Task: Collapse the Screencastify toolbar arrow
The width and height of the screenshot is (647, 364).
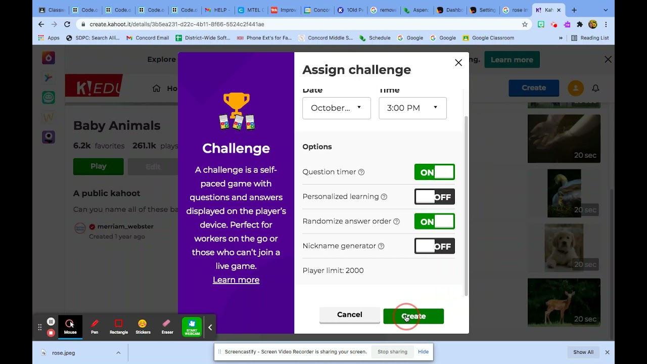Action: point(210,327)
